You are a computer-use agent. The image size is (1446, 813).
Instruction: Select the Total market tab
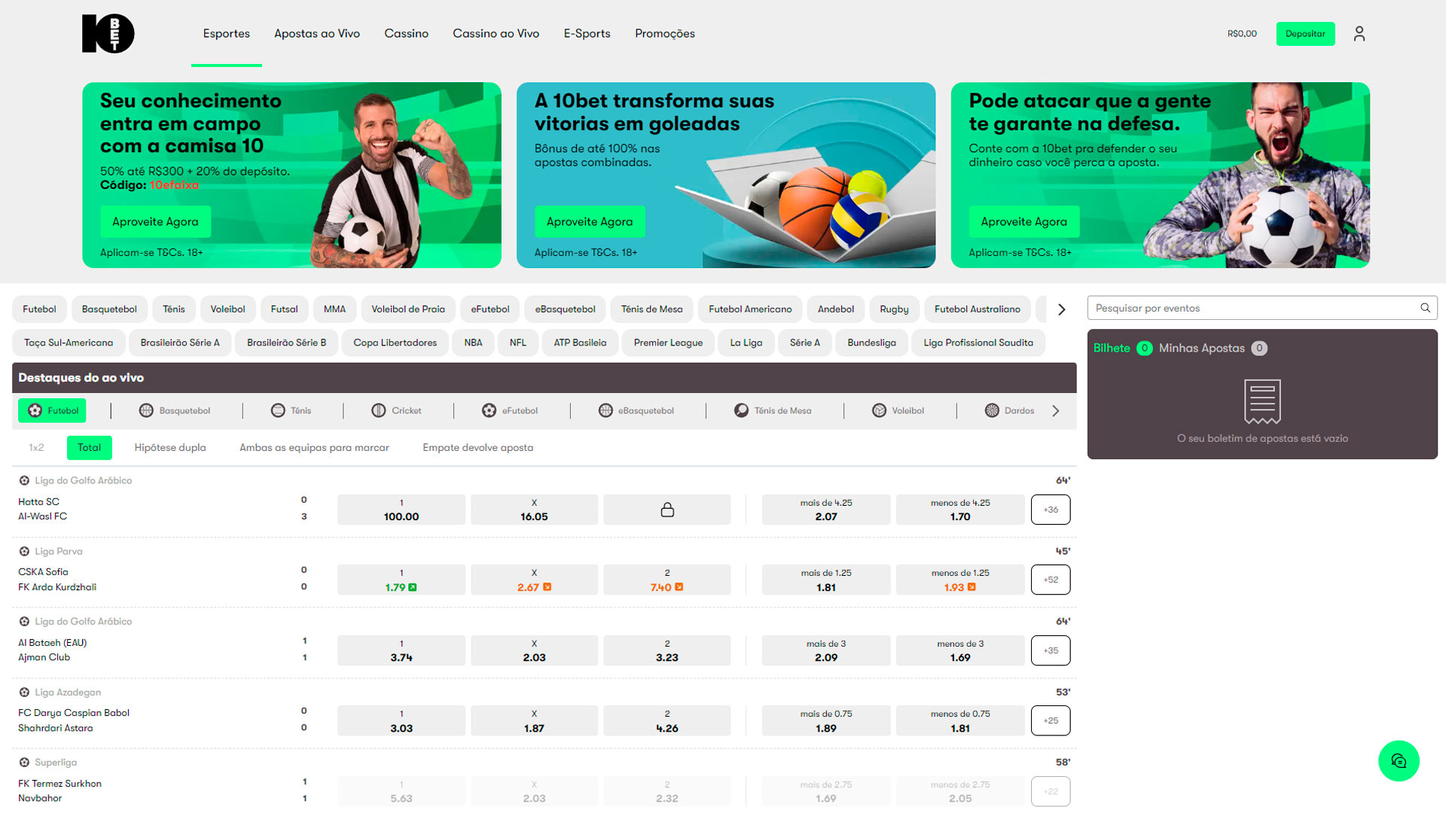tap(89, 448)
